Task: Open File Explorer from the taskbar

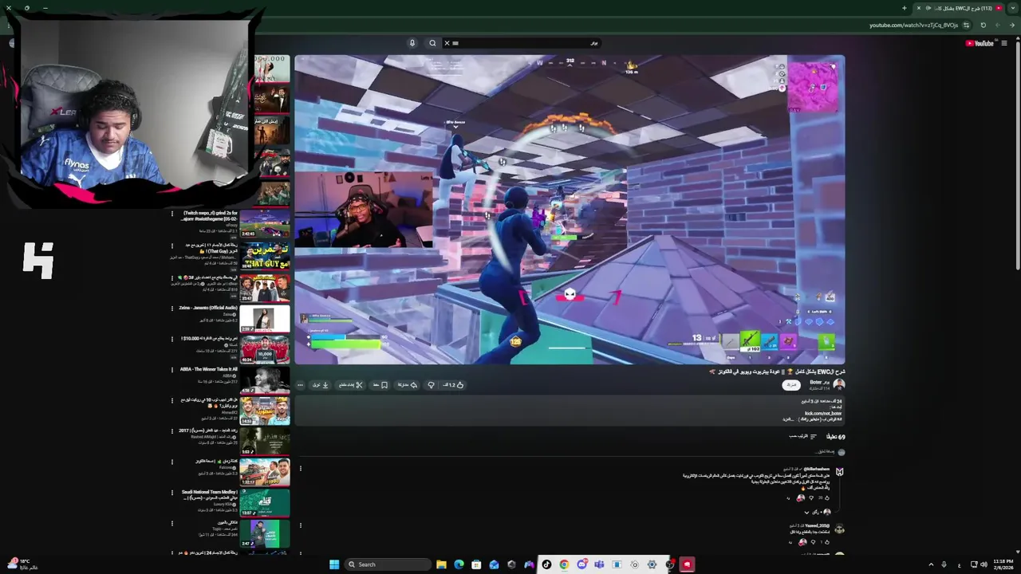Action: tap(441, 564)
